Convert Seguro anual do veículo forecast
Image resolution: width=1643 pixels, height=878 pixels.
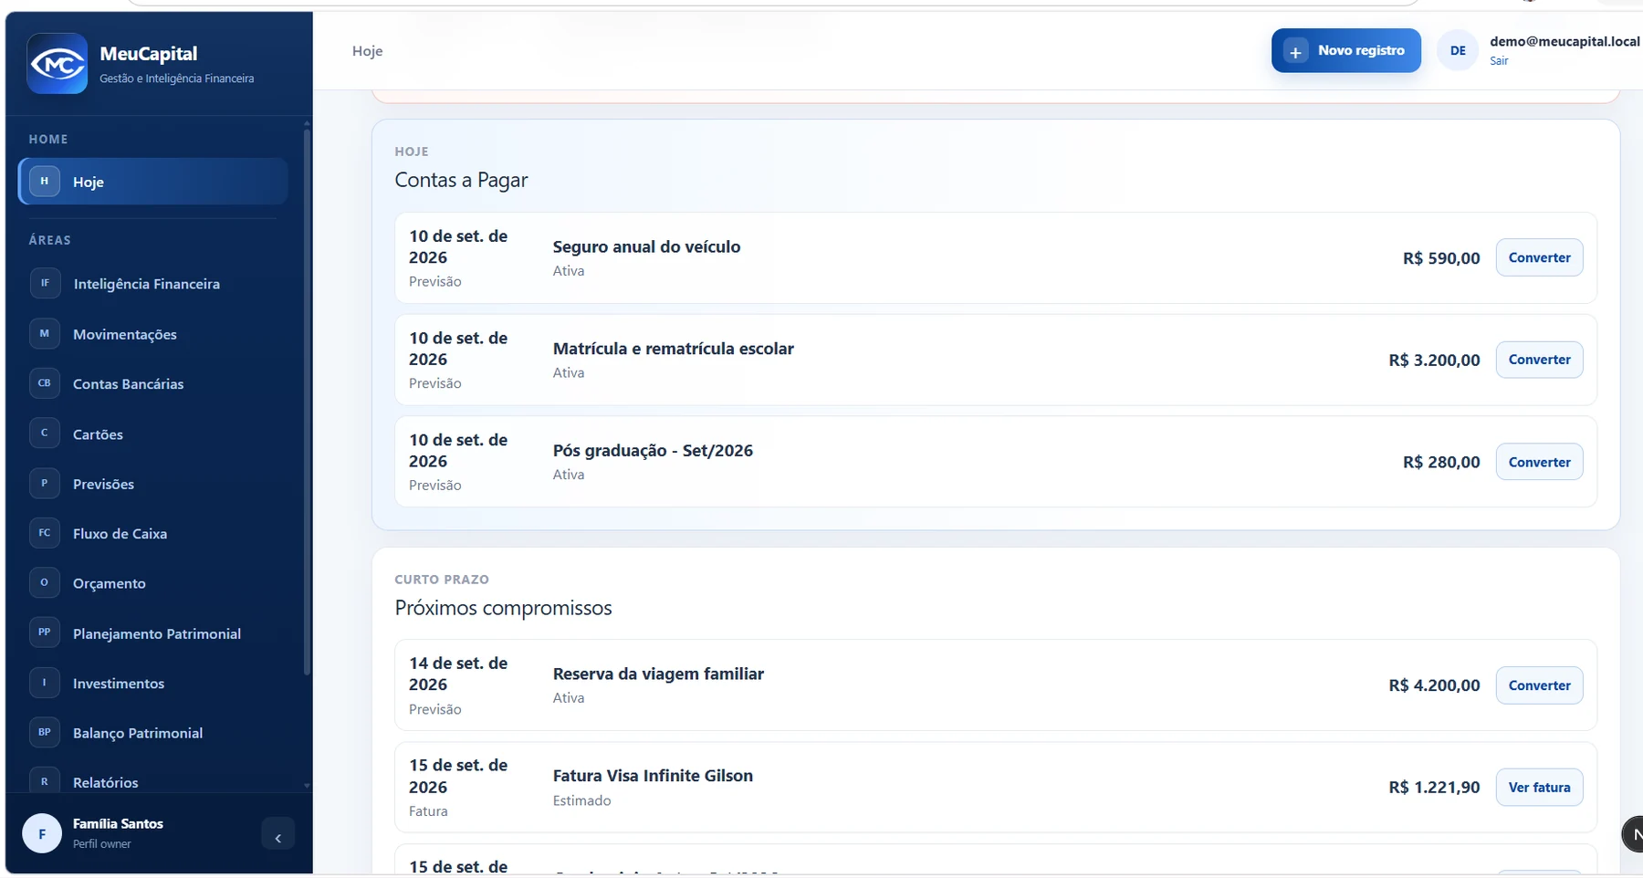tap(1539, 257)
